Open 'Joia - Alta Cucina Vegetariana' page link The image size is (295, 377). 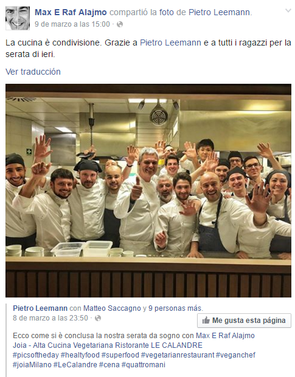(63, 345)
